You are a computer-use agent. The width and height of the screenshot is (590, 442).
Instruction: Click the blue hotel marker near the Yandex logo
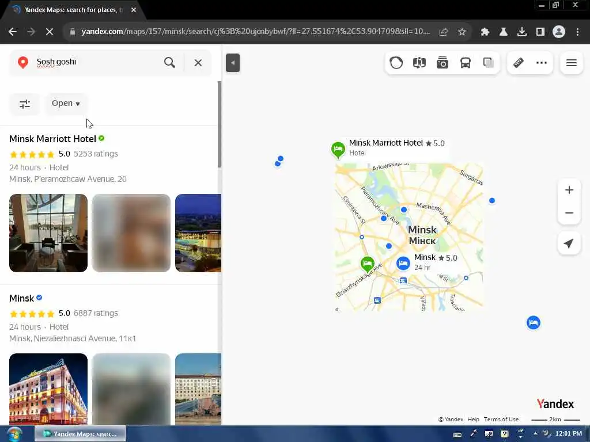(533, 322)
